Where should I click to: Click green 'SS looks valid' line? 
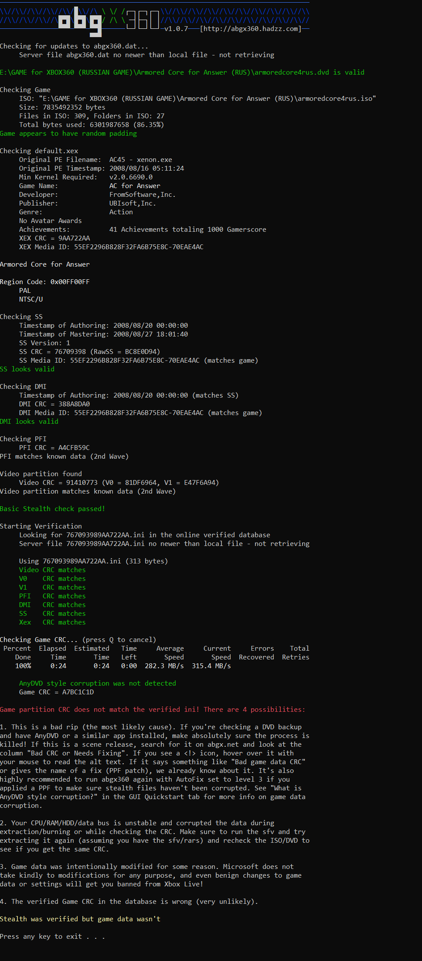click(x=27, y=369)
